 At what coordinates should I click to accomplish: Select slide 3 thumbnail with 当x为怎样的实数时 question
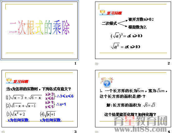(40, 99)
